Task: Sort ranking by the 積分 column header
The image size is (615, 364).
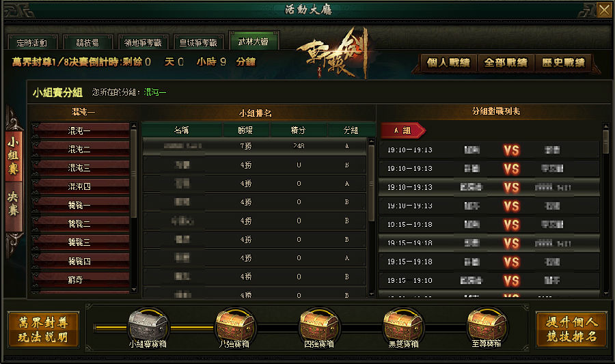Action: [298, 130]
